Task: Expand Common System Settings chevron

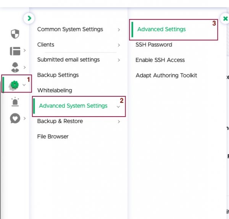Action: tap(119, 30)
